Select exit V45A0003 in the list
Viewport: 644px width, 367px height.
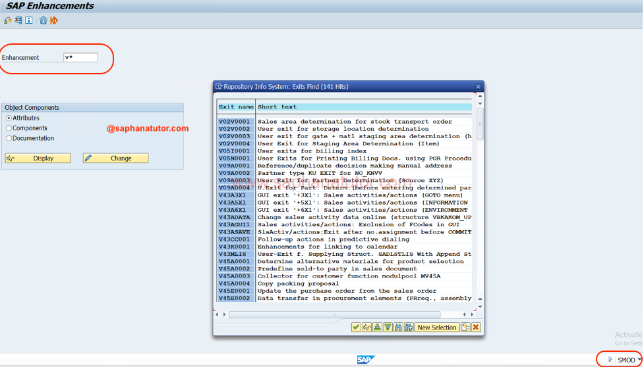(234, 276)
